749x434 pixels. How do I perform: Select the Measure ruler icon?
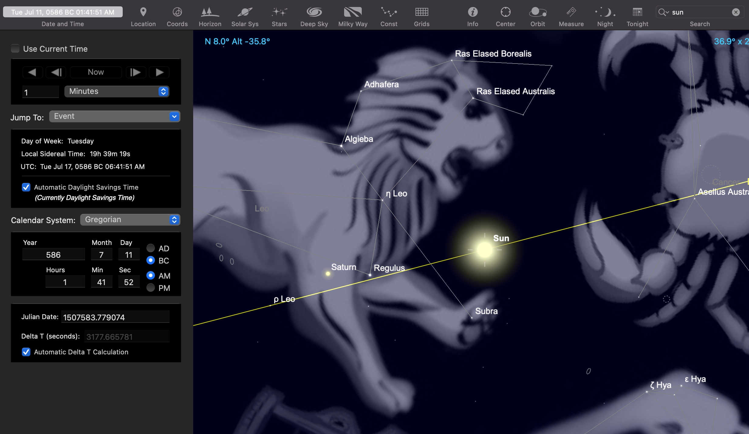(571, 12)
